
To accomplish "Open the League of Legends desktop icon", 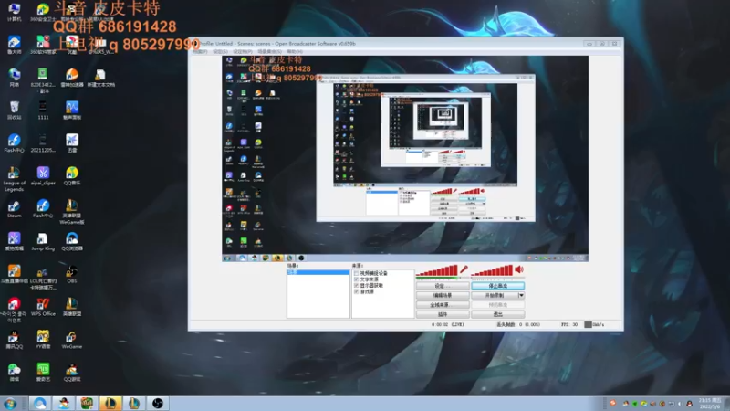I will tap(14, 179).
